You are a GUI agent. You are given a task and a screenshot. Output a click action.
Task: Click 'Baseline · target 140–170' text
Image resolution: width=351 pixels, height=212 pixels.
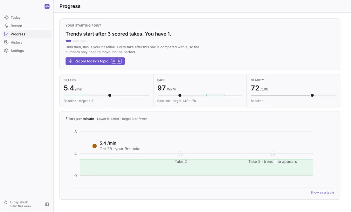177,101
